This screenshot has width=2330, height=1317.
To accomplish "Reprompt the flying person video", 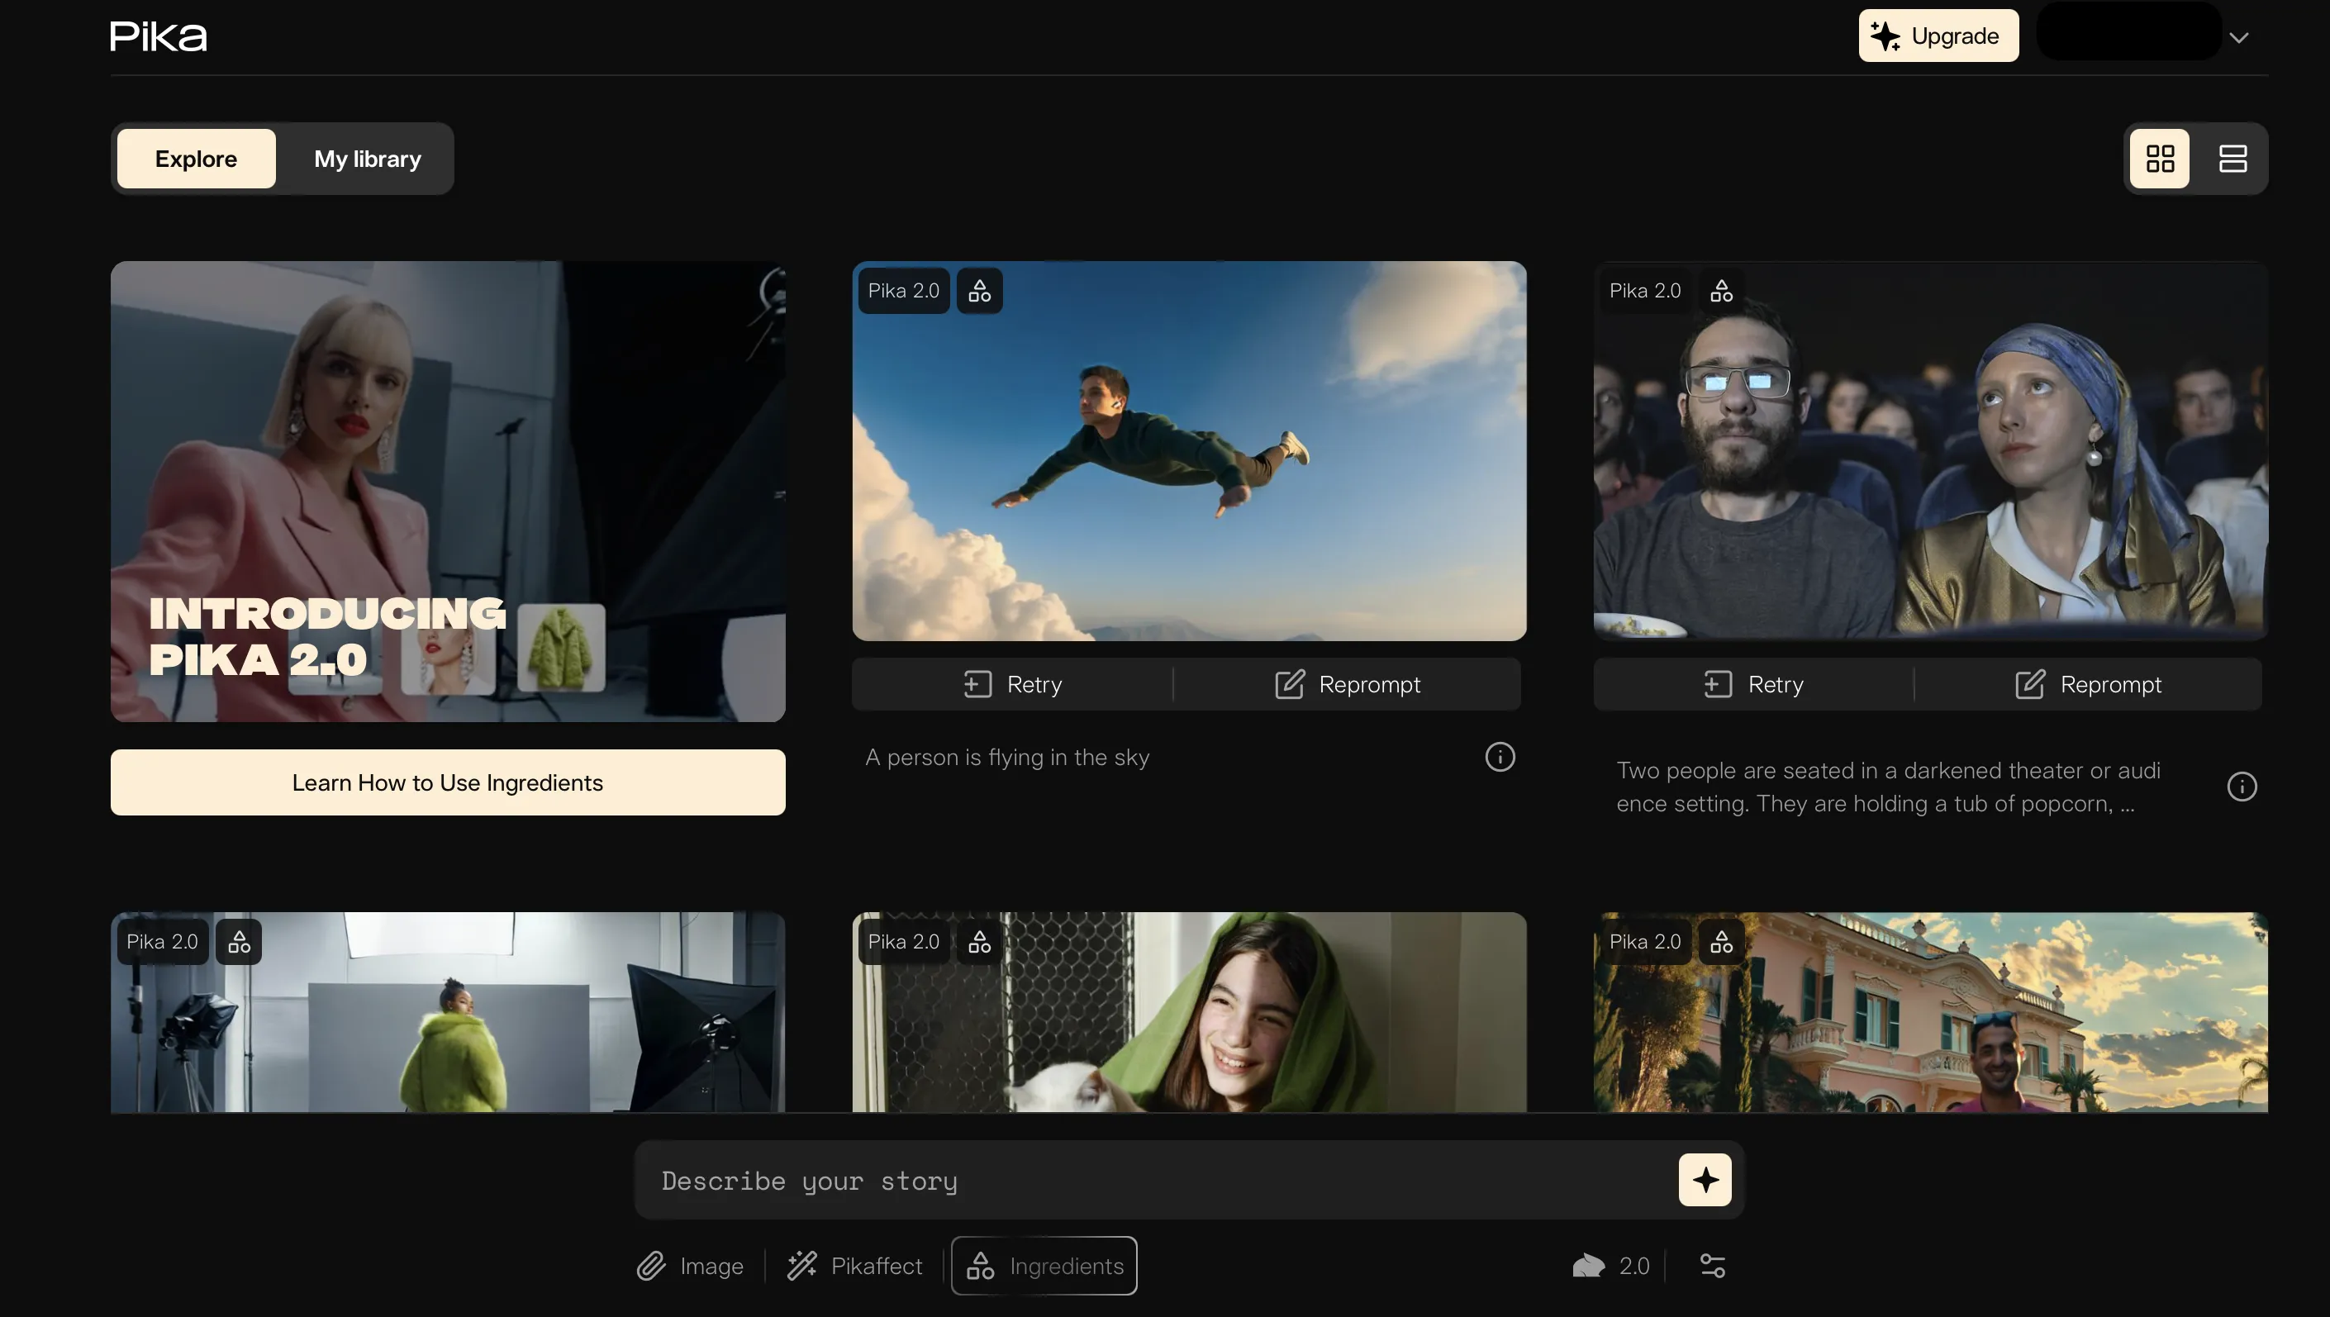I will coord(1348,685).
